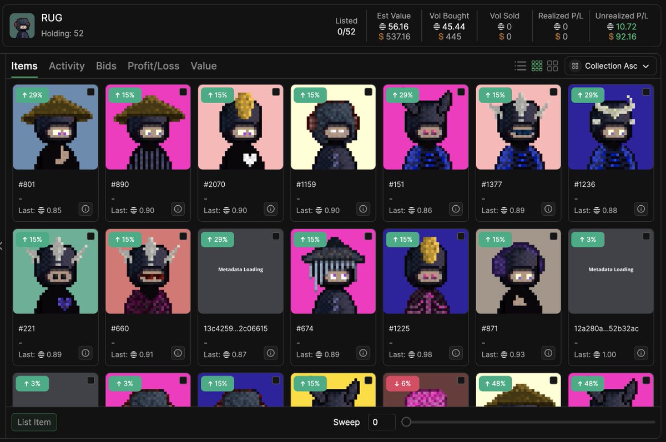
Task: Click the Sweep slider handle
Action: (406, 422)
